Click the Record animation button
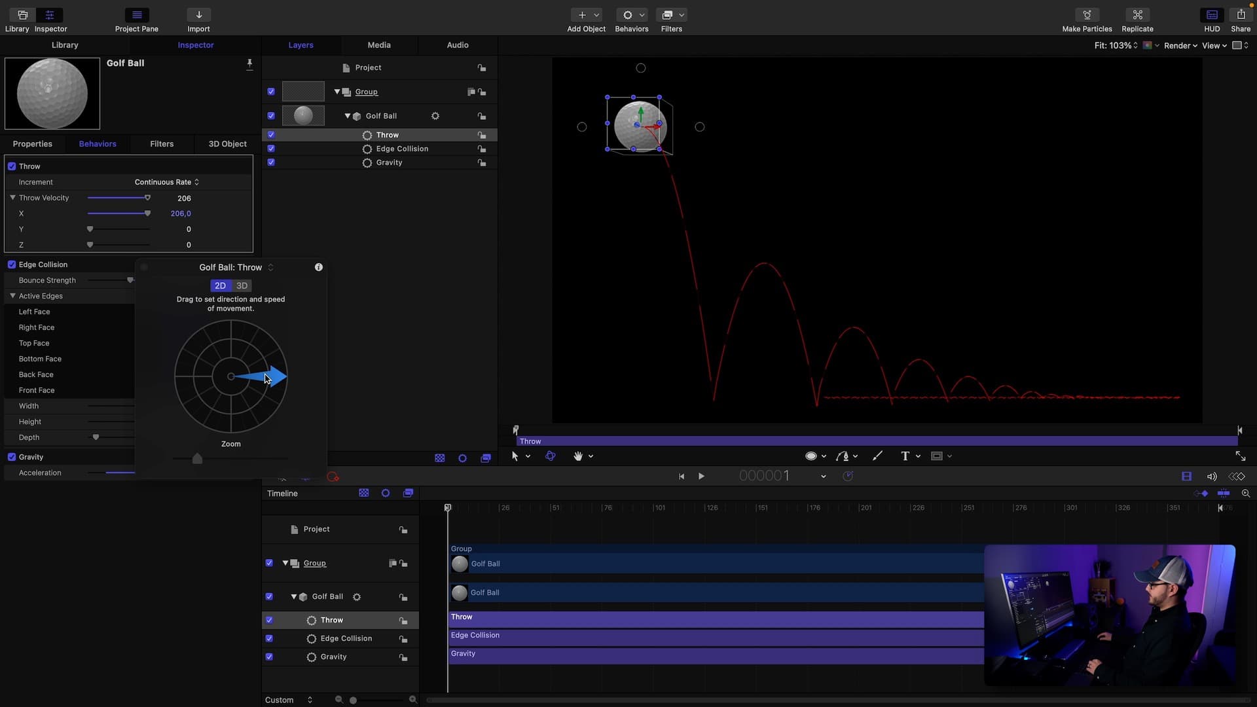 [333, 477]
